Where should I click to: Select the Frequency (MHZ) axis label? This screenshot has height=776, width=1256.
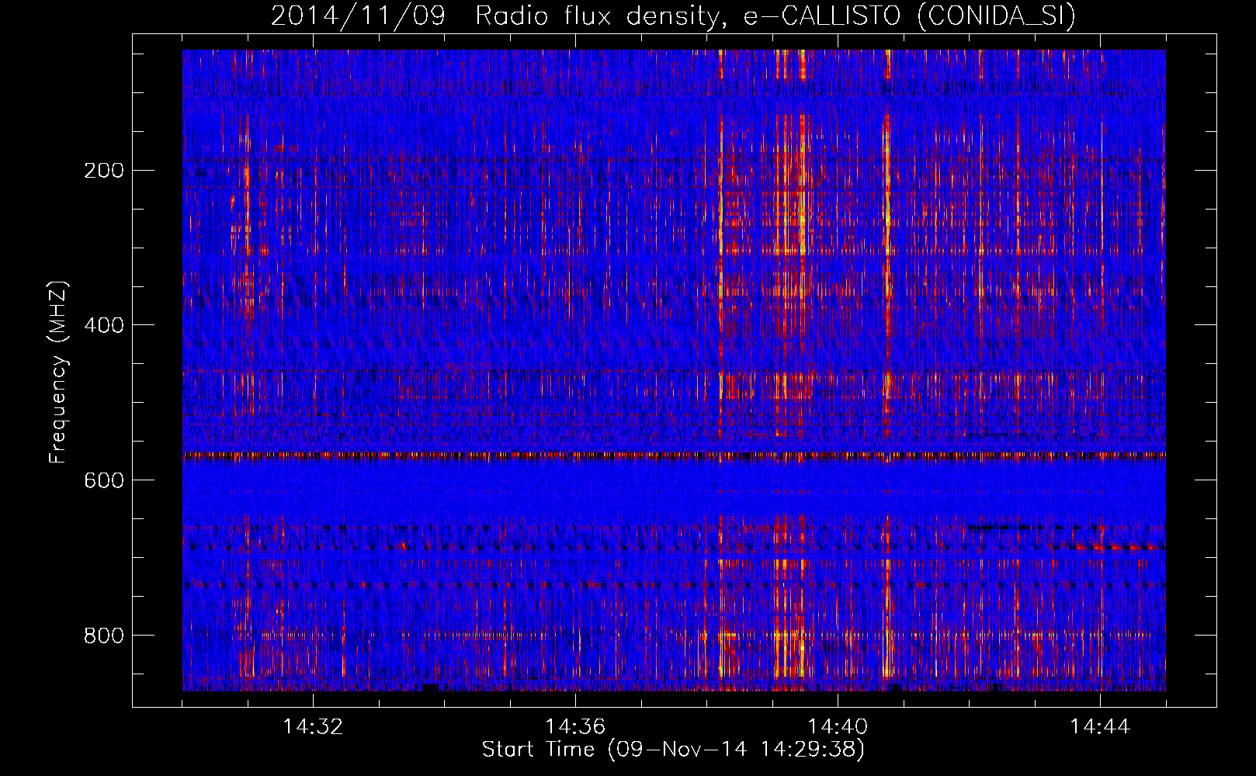(58, 372)
